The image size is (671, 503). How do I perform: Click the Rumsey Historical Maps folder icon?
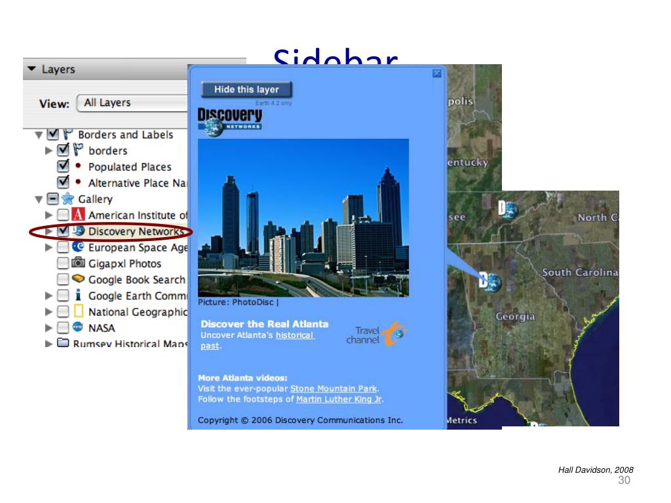(63, 343)
